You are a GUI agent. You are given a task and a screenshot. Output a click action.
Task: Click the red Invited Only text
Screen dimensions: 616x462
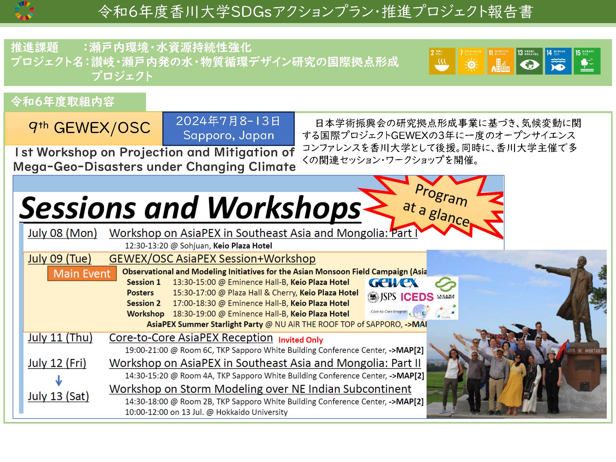point(301,340)
